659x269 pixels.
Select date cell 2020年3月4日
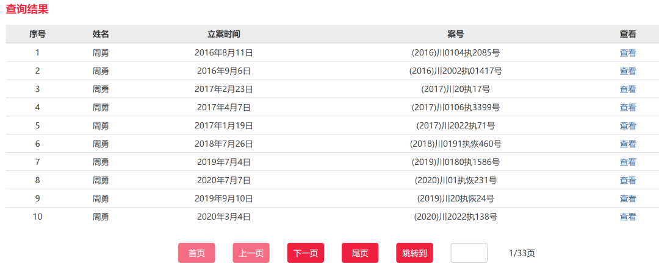(x=223, y=217)
